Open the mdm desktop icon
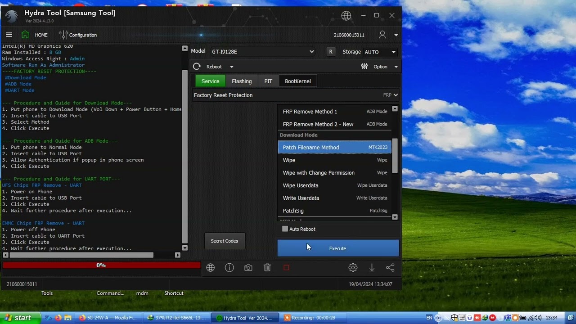This screenshot has height=324, width=576. tap(142, 293)
